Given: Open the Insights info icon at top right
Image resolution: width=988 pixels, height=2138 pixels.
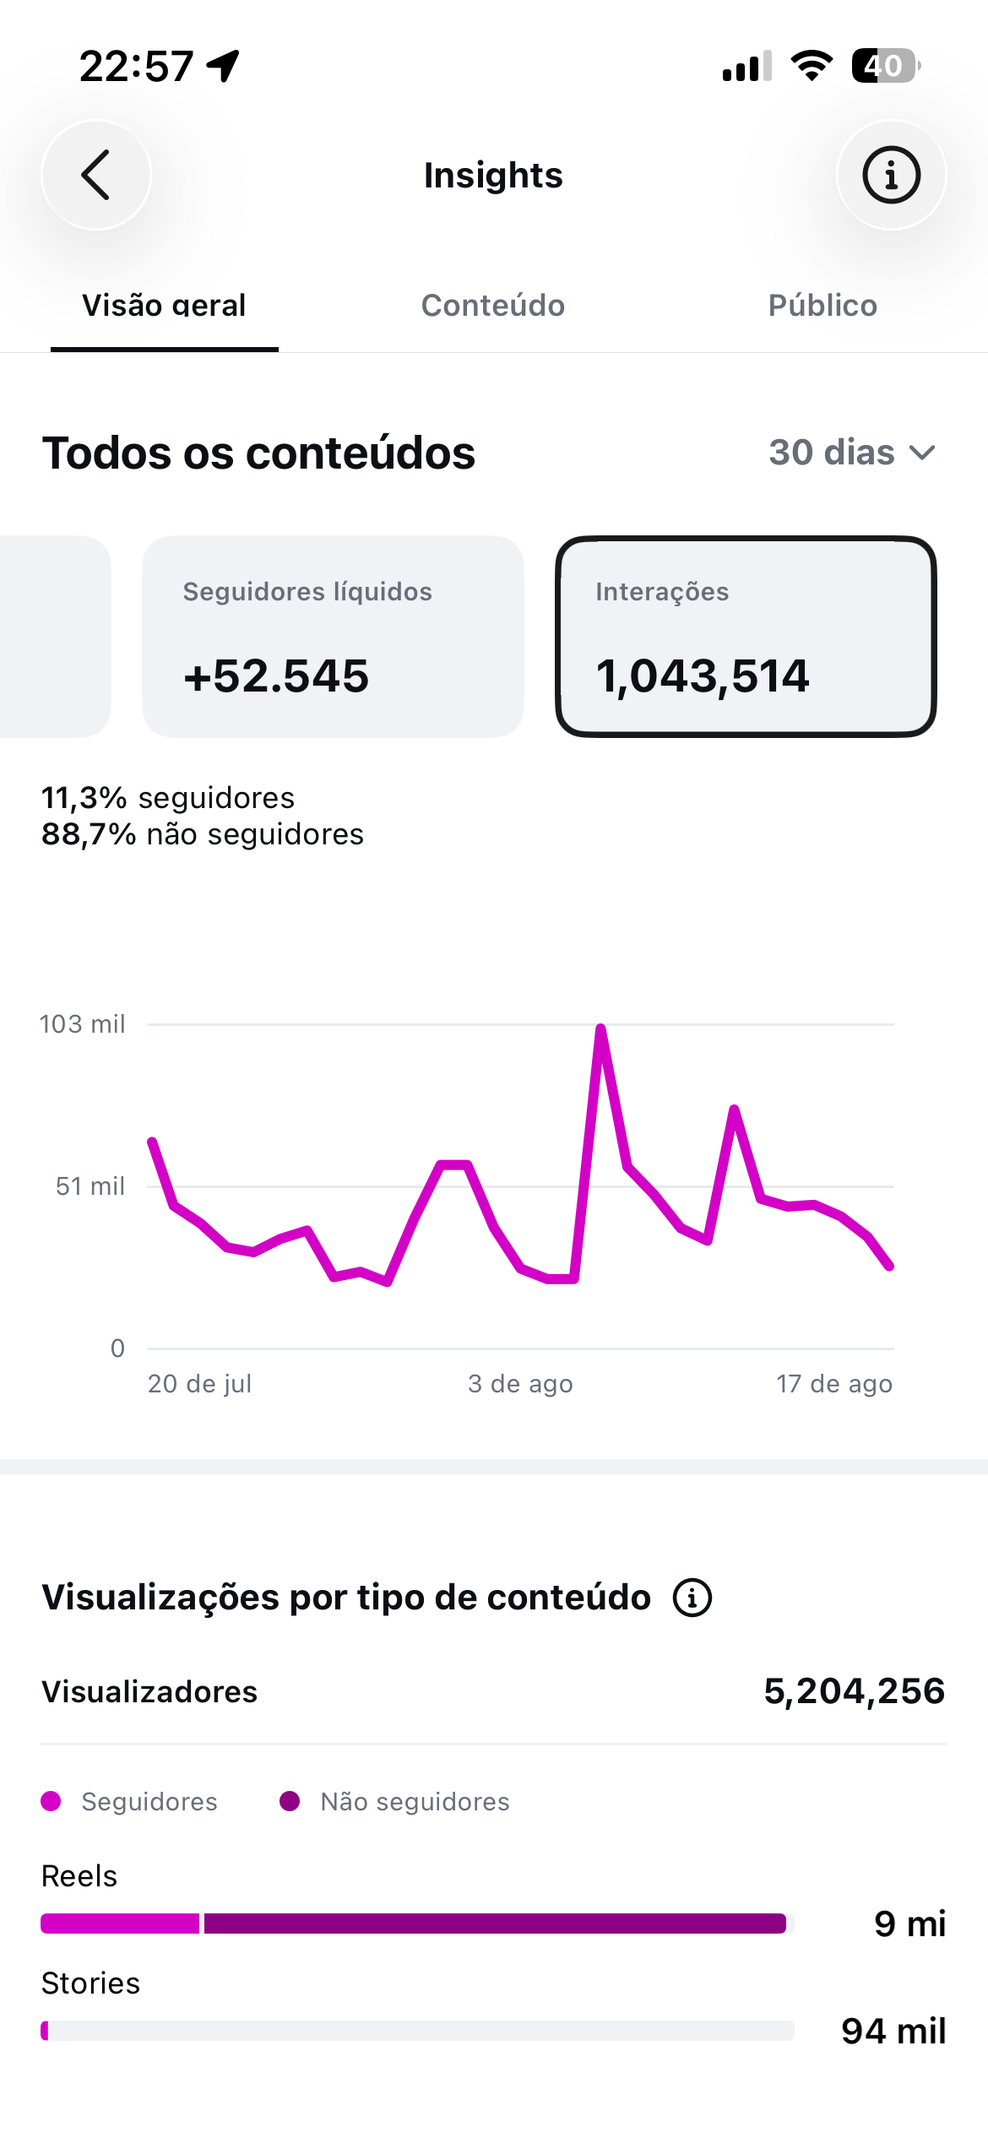Looking at the screenshot, I should click(891, 175).
